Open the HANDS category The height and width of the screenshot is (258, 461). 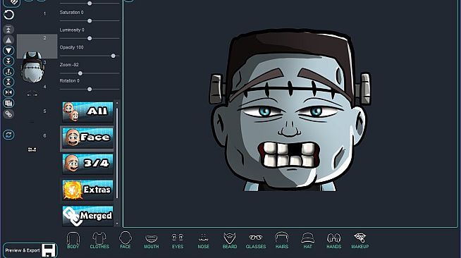click(333, 240)
